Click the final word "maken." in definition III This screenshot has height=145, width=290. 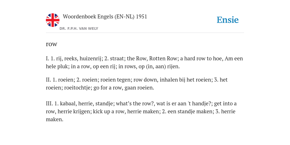pos(55,120)
